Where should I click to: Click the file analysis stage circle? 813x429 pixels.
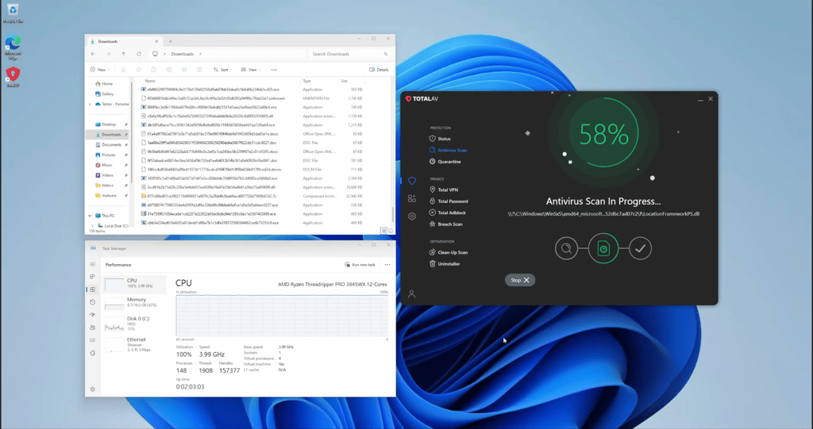point(603,249)
